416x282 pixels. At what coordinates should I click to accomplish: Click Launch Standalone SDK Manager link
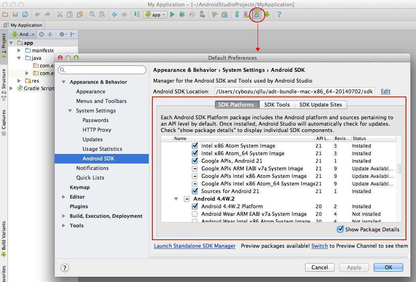click(x=195, y=246)
